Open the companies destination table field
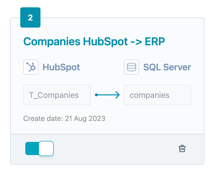 click(157, 95)
